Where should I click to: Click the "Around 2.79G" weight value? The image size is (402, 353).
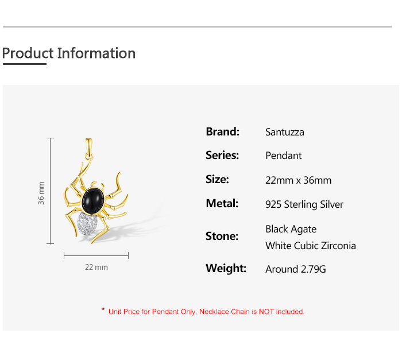click(296, 269)
